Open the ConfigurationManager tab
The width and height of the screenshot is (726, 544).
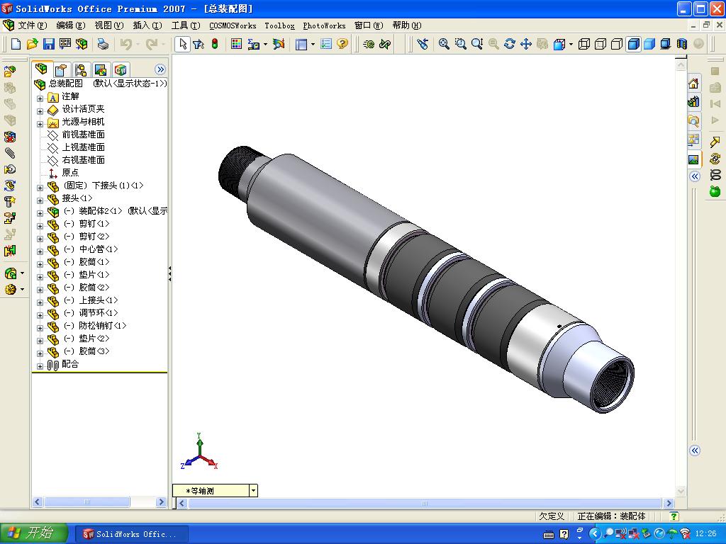point(81,70)
